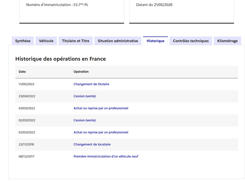
Task: Open Cession (vente) dated 23/04/2022
Action: tap(85, 96)
